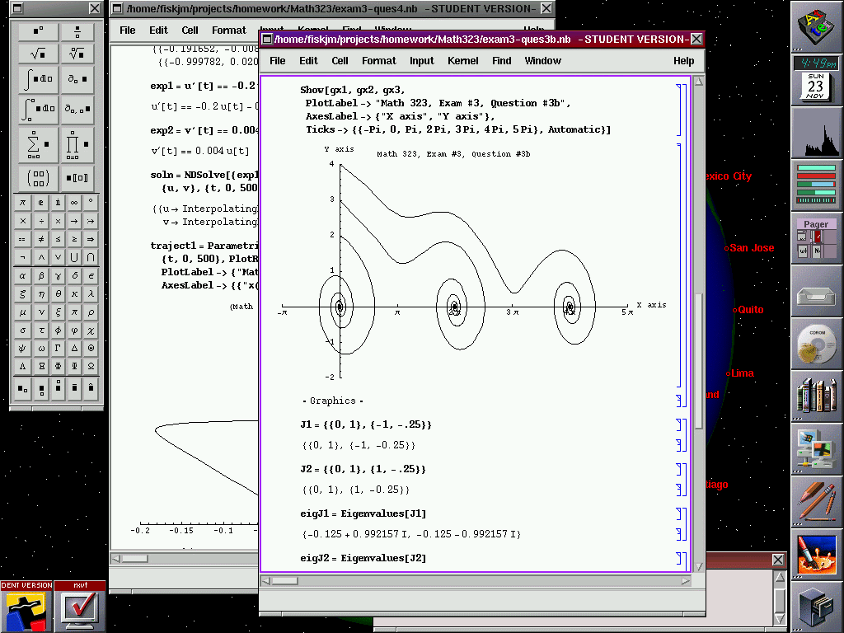This screenshot has width=844, height=633.
Task: Open Format menu in exam3-ques4 window
Action: (228, 30)
